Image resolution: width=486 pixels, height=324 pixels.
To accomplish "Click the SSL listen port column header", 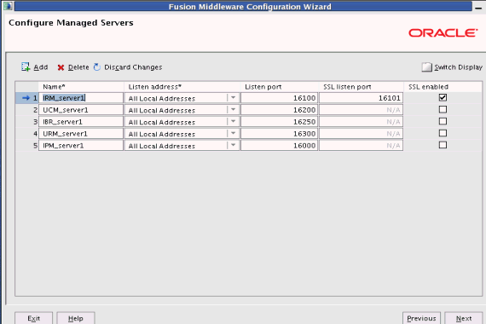I will coord(362,87).
